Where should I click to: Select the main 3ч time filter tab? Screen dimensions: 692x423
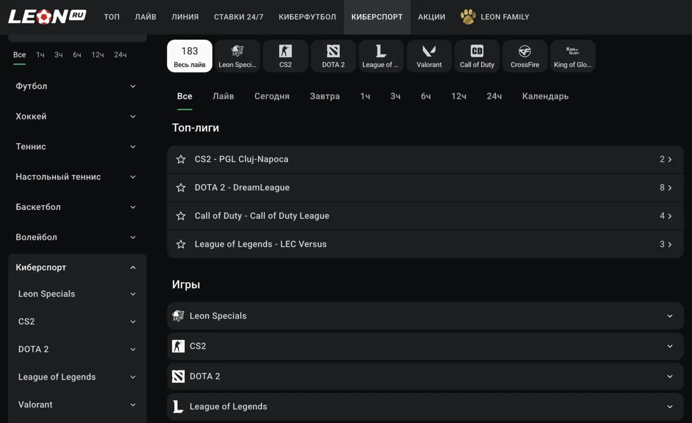[396, 96]
